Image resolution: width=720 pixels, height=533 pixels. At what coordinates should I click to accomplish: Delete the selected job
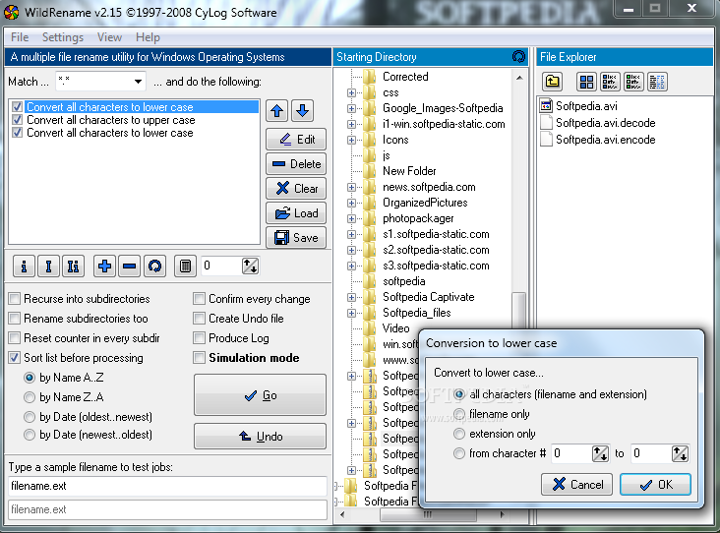coord(296,164)
